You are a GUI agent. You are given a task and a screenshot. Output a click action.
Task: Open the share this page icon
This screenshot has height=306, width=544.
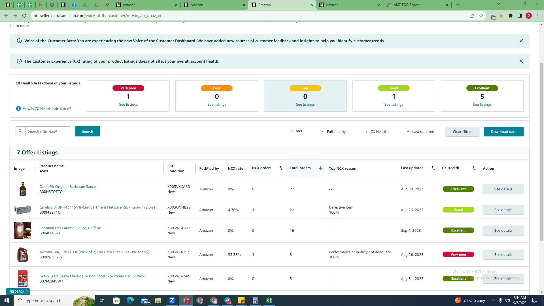(472, 16)
